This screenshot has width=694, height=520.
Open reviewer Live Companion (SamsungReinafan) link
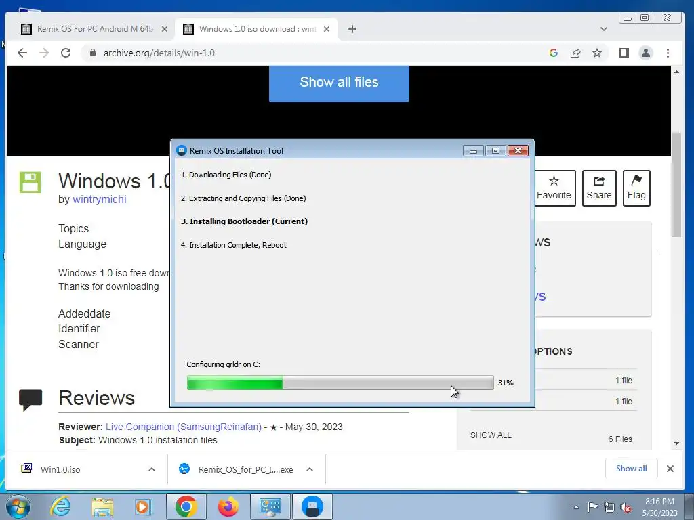point(184,427)
